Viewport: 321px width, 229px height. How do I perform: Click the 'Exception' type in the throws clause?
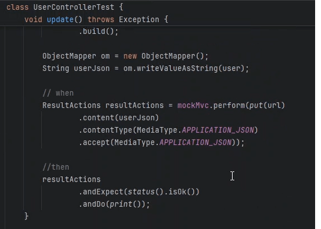pyautogui.click(x=139, y=20)
